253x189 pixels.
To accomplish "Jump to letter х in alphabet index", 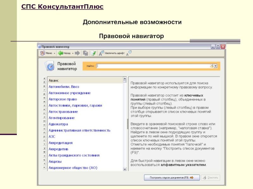I will pyautogui.click(x=44, y=156).
